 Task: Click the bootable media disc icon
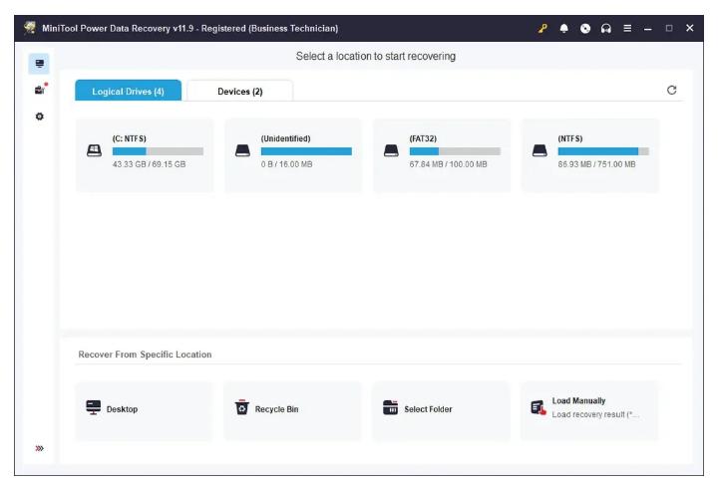click(x=585, y=28)
